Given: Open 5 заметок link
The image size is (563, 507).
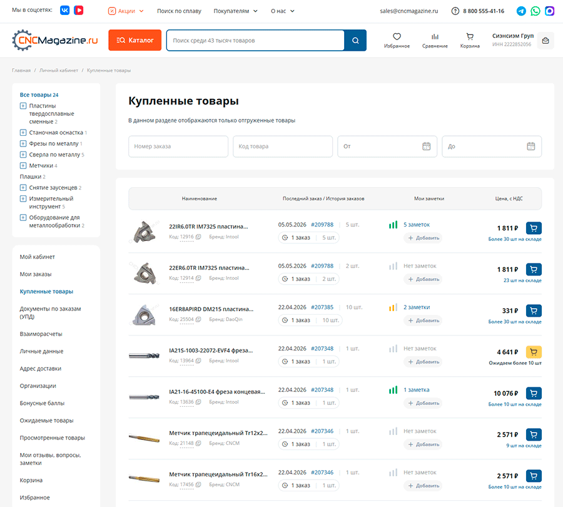Looking at the screenshot, I should [x=417, y=225].
